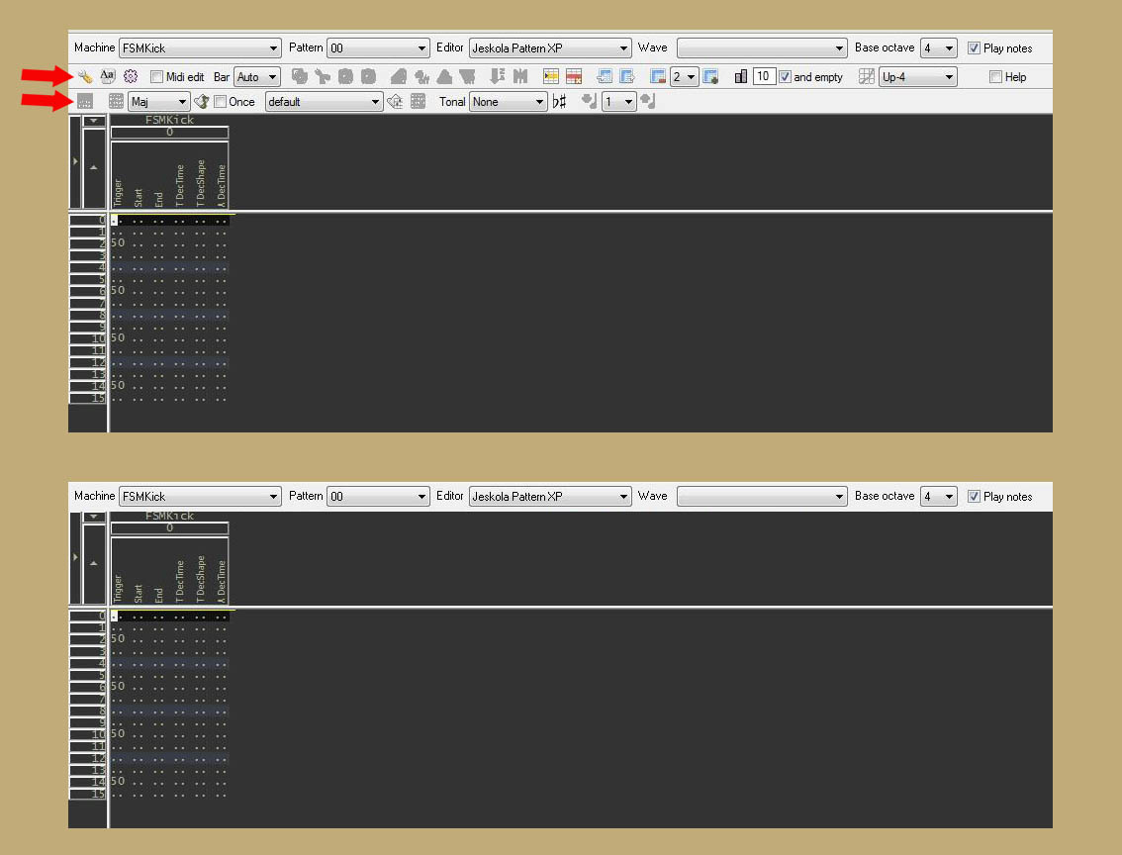Viewport: 1122px width, 855px height.
Task: Enable the Help checkbox
Action: [x=995, y=76]
